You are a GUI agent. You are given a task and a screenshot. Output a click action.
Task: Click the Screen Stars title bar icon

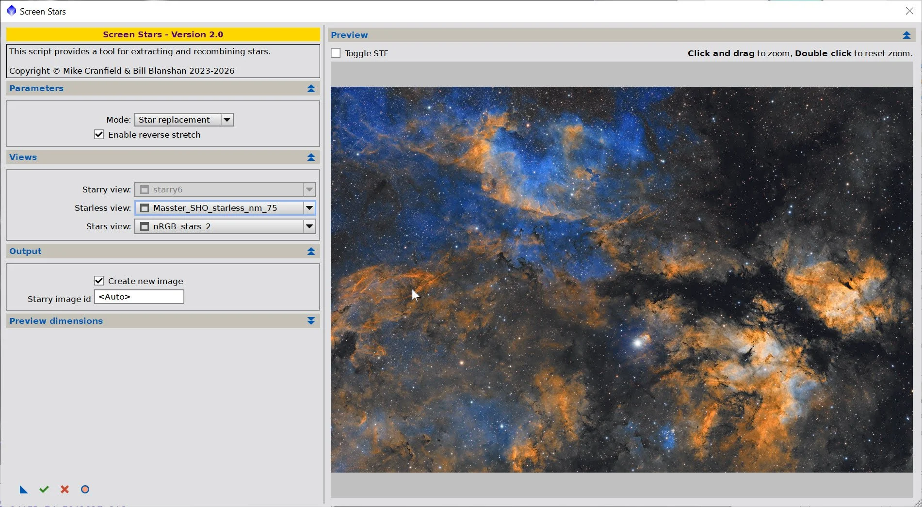[11, 11]
